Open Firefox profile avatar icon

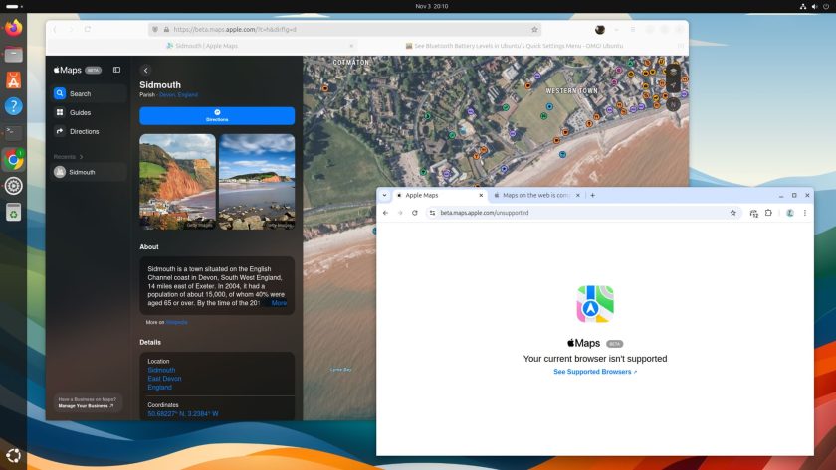(x=600, y=29)
